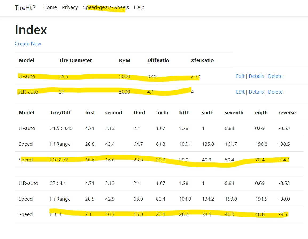Click the TireHtP brand link
308x239 pixels.
point(25,8)
